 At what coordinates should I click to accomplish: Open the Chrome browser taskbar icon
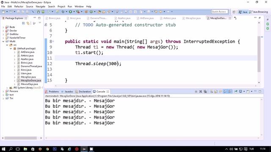47,149
